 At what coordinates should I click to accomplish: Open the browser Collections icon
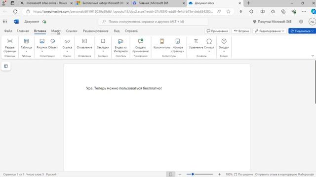point(283,12)
